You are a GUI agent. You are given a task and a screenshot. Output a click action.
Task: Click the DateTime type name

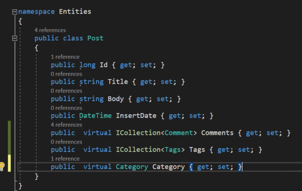(x=95, y=116)
